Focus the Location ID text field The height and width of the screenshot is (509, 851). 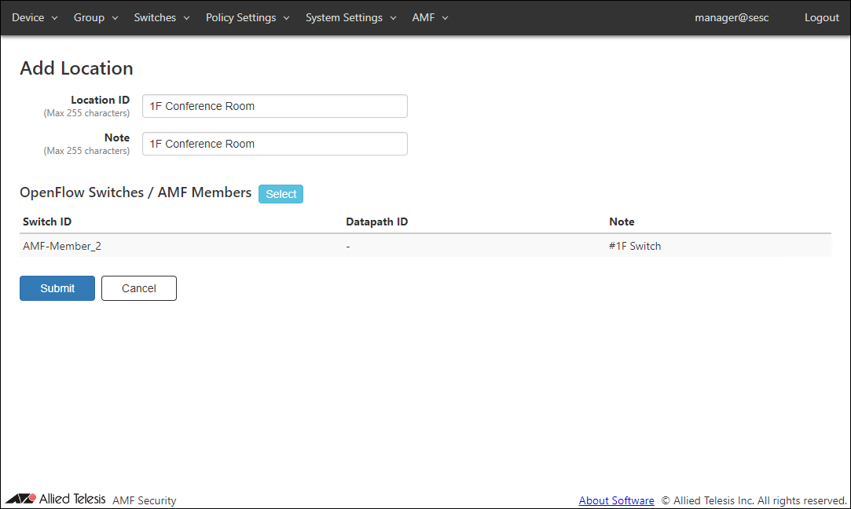(274, 106)
